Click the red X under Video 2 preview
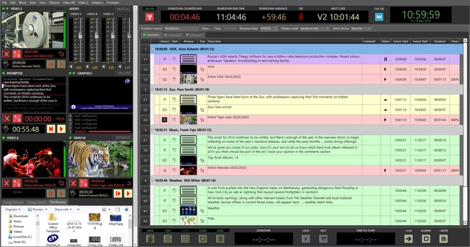The width and height of the screenshot is (470, 247). (6, 54)
